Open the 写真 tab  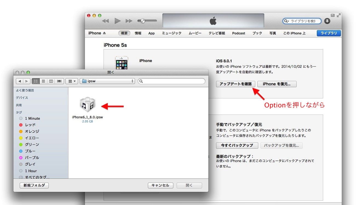(x=272, y=33)
